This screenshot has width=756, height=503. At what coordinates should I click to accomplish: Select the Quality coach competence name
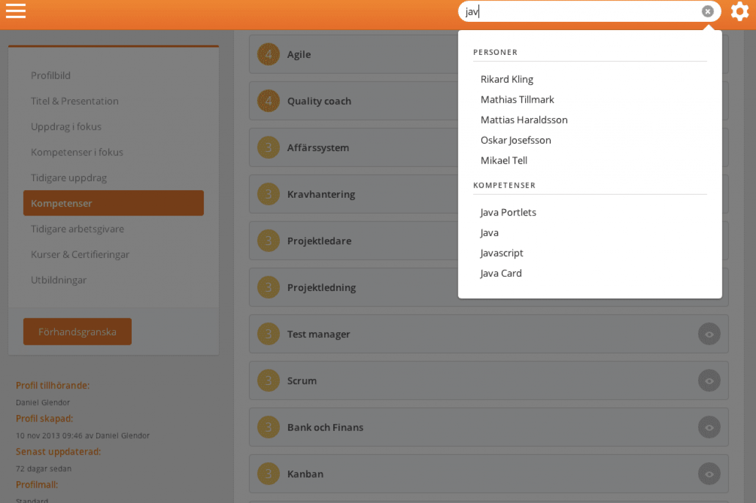click(x=319, y=101)
